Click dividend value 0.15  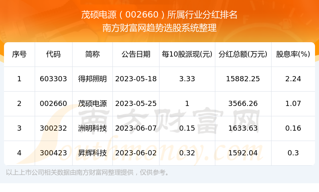click(187, 128)
